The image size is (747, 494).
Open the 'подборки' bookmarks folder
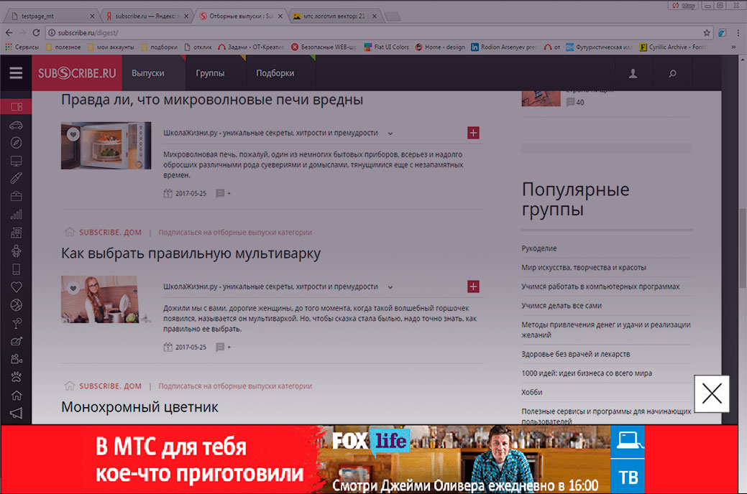(160, 47)
